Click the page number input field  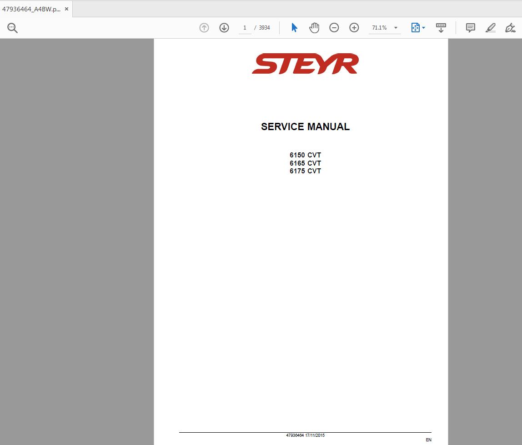[245, 28]
